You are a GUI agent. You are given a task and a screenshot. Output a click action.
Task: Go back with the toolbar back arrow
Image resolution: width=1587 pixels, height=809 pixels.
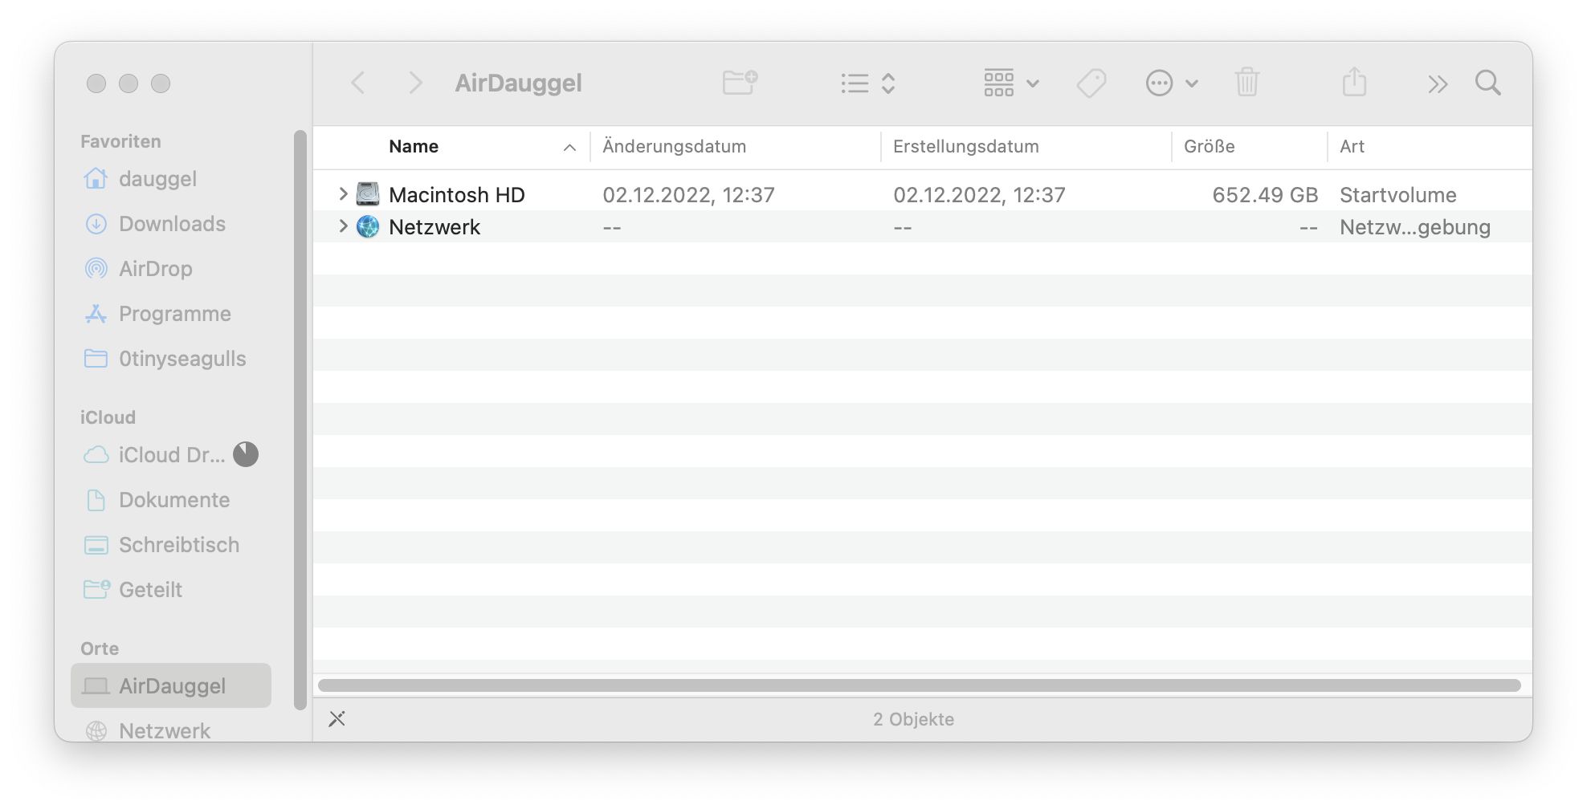tap(358, 83)
